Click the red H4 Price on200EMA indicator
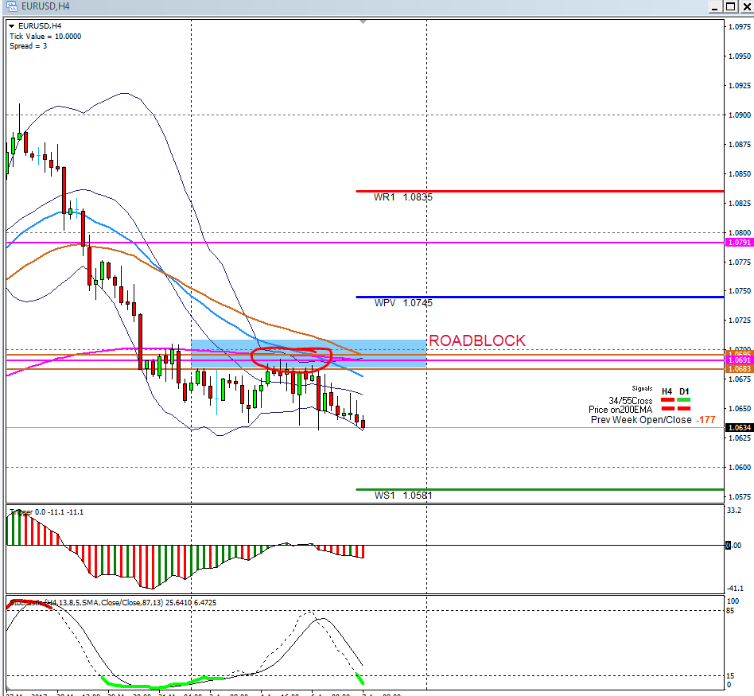Image resolution: width=754 pixels, height=696 pixels. (667, 409)
